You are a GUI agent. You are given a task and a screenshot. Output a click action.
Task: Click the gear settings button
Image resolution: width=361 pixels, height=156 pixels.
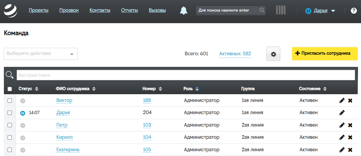click(x=273, y=54)
